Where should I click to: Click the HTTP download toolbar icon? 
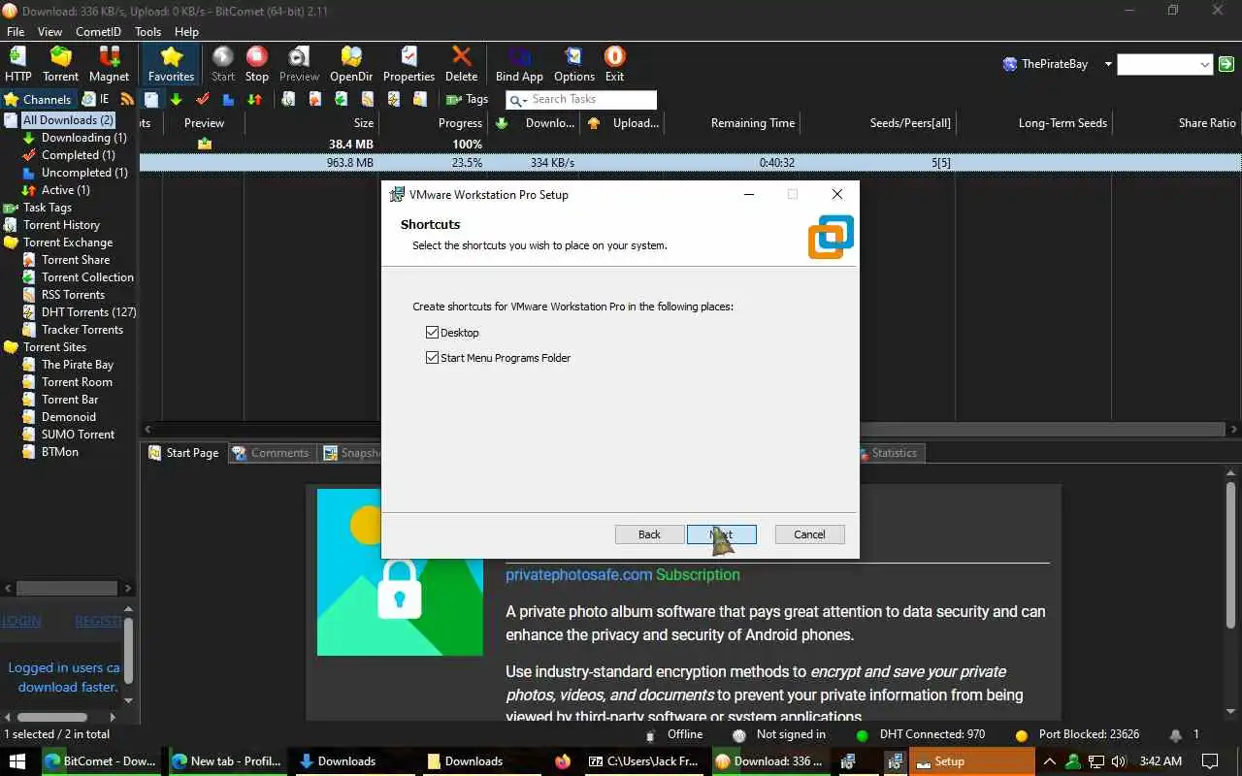pos(18,64)
